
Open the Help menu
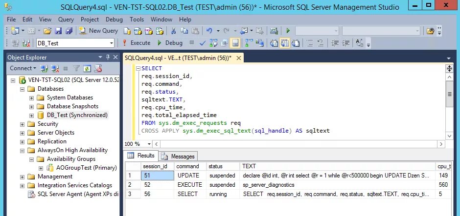tap(185, 20)
